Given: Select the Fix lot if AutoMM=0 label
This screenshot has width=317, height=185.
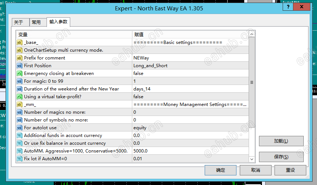Looking at the screenshot, I should tap(45, 158).
